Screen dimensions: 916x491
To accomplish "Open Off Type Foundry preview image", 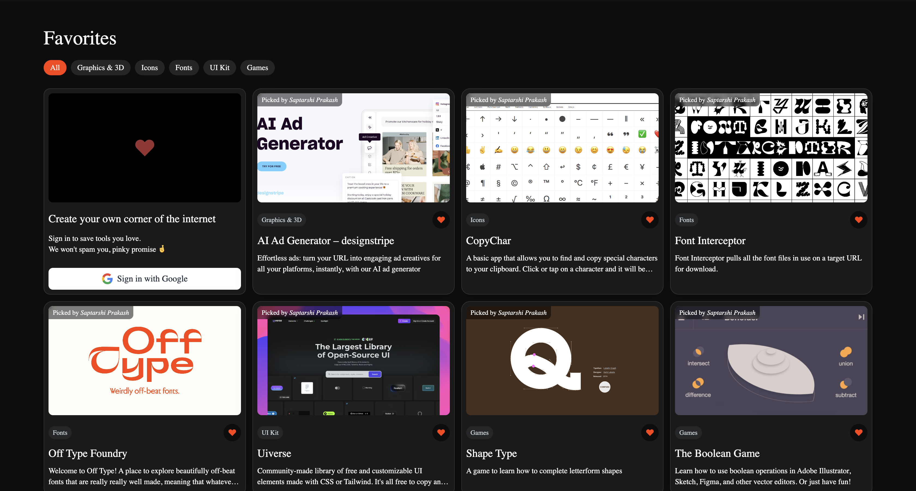I will click(145, 361).
